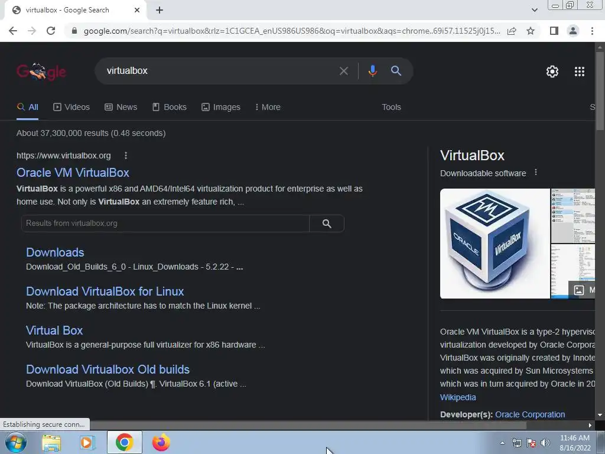
Task: Open Chrome's three-dot menu
Action: 592,31
